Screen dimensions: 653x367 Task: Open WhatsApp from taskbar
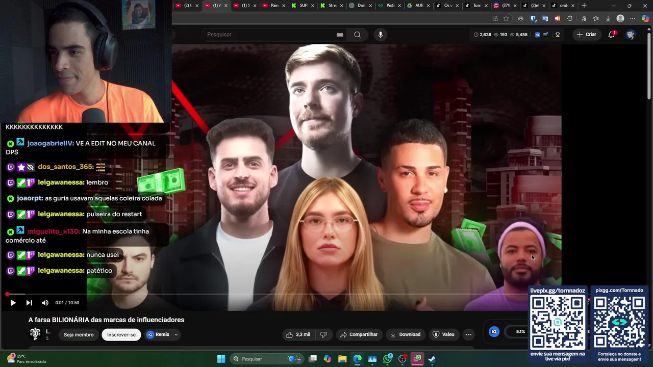[x=387, y=359]
